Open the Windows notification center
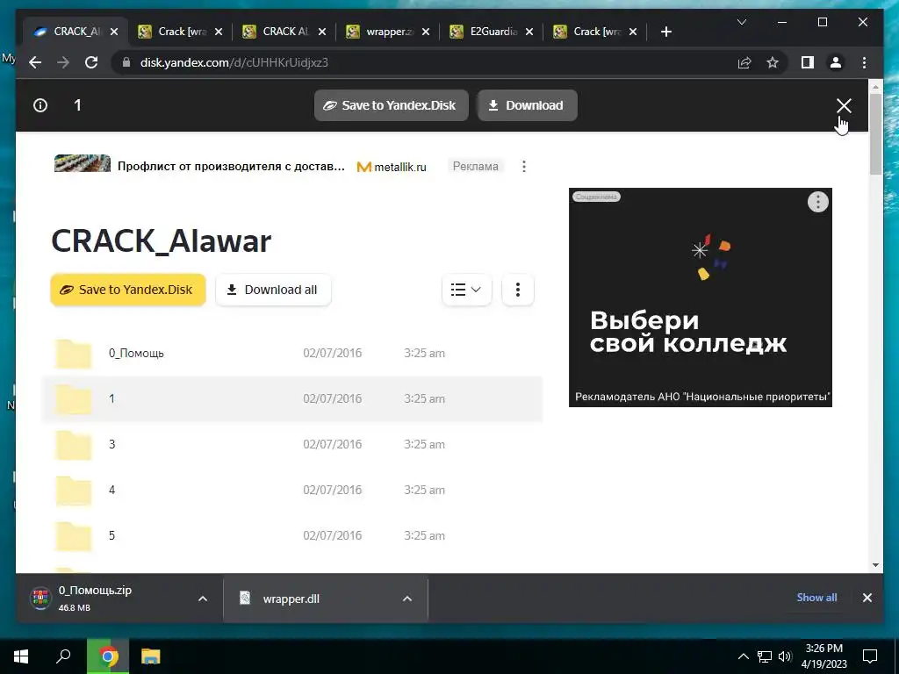899x674 pixels. coord(870,656)
